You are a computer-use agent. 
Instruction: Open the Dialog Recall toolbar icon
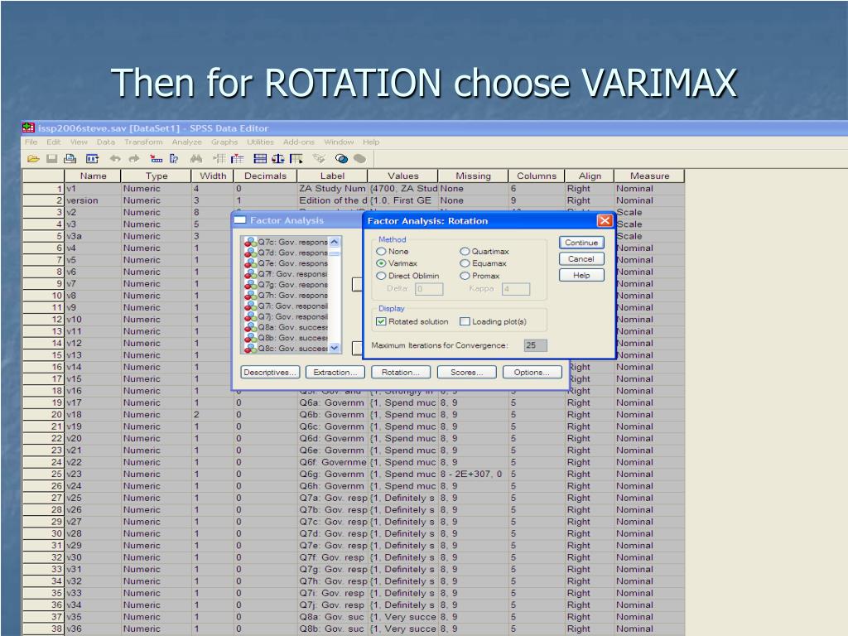93,159
